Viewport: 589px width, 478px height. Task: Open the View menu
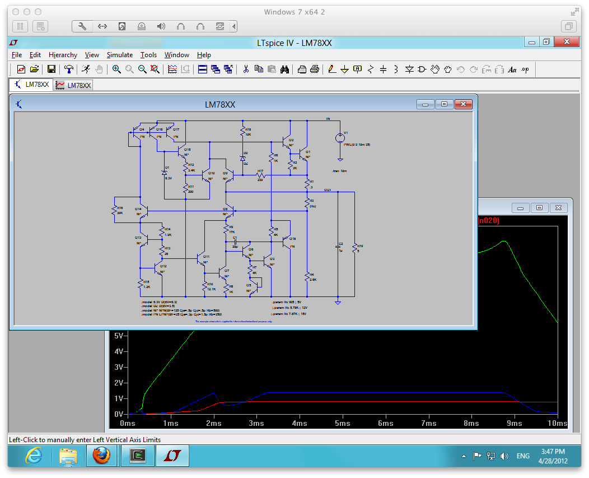tap(92, 55)
